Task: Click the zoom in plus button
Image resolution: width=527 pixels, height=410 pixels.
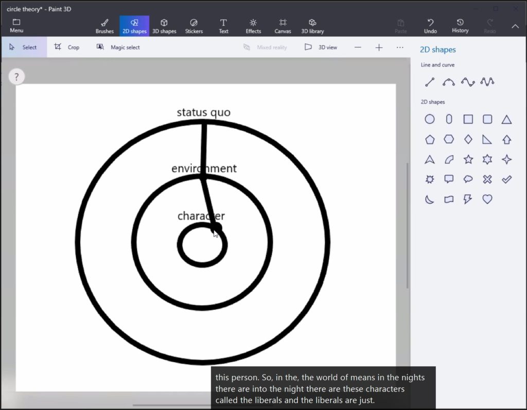Action: pyautogui.click(x=379, y=47)
